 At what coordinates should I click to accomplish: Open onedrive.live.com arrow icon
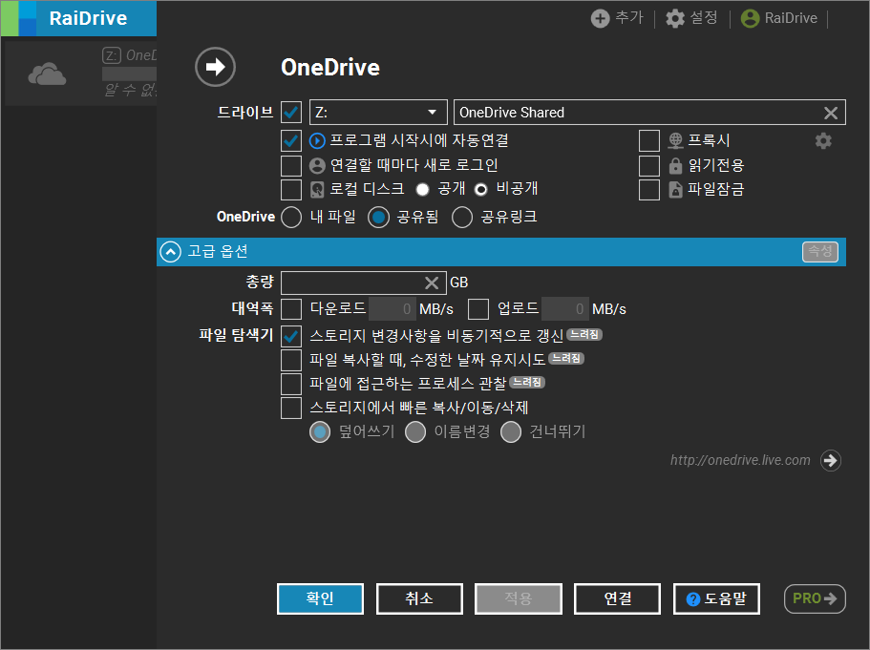tap(831, 460)
